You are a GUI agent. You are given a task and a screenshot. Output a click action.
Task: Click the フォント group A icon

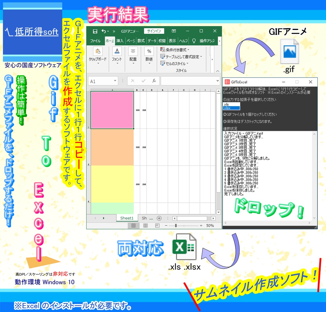coord(117,51)
